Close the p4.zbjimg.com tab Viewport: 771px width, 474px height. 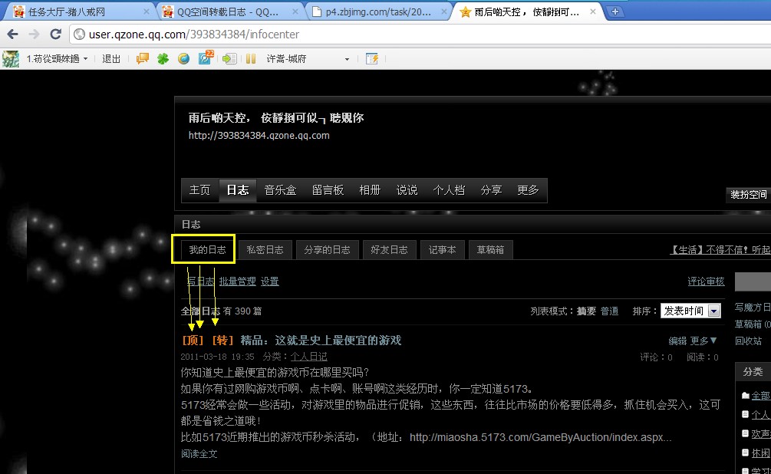click(444, 12)
